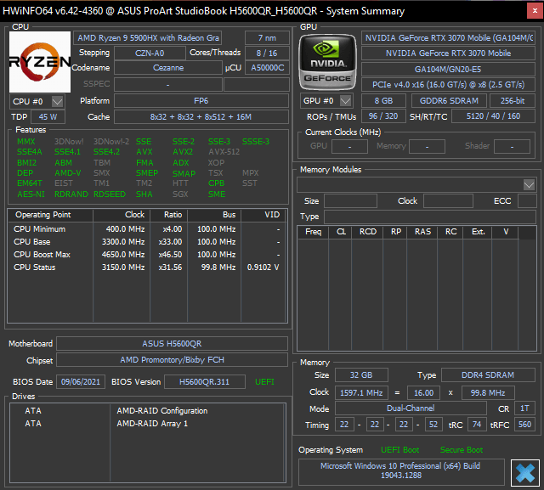Click the Clock column header in CPU table
The image size is (544, 490).
click(x=122, y=215)
